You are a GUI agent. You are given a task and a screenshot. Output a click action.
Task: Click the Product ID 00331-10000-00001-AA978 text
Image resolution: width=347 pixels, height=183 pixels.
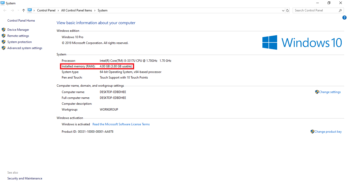[88, 132]
